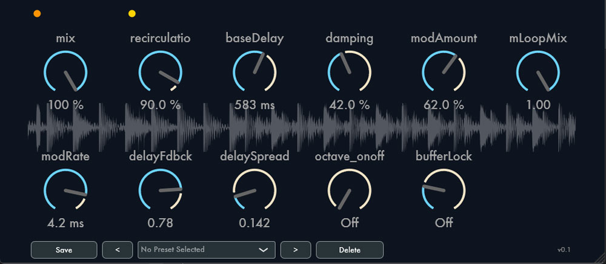This screenshot has width=606, height=264.
Task: Click the 0.142 delaySpread value
Action: [x=255, y=223]
